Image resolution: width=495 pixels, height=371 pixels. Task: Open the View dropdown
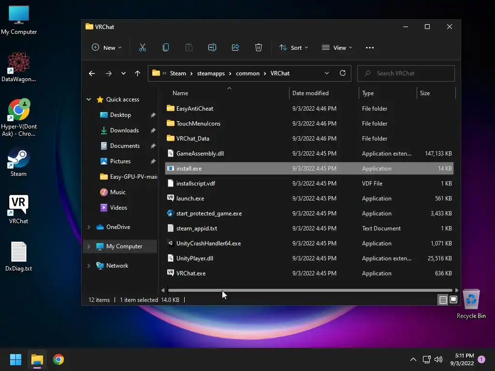tap(337, 48)
